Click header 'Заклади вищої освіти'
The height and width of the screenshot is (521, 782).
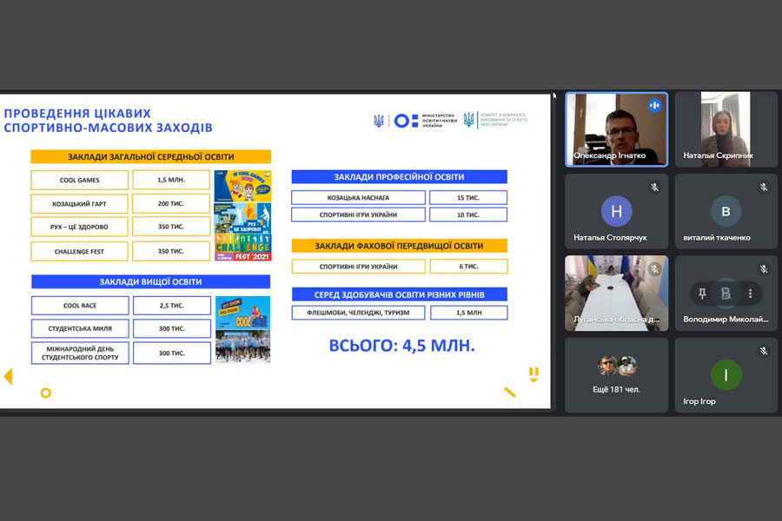150,281
